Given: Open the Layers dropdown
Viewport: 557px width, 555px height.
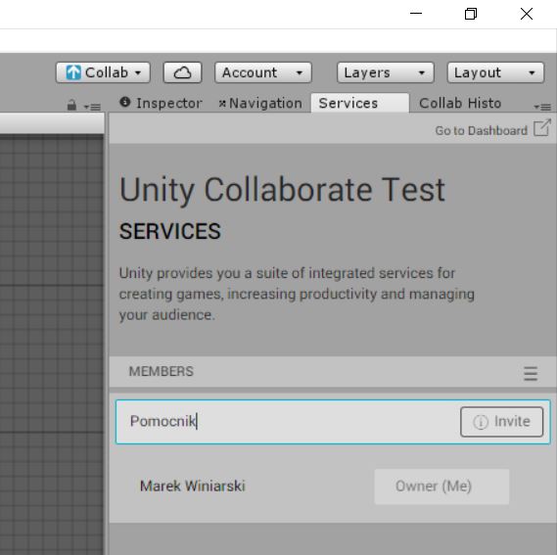Looking at the screenshot, I should coord(385,72).
